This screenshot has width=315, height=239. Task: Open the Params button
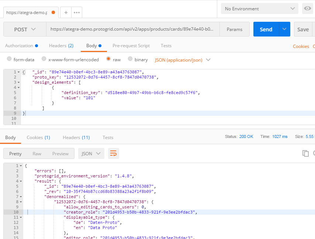pyautogui.click(x=235, y=30)
